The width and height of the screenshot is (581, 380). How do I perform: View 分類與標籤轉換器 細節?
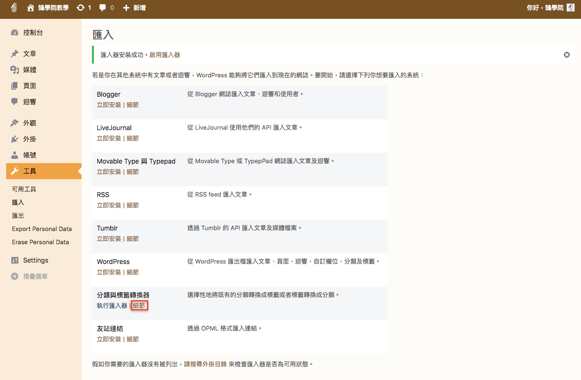(x=139, y=306)
